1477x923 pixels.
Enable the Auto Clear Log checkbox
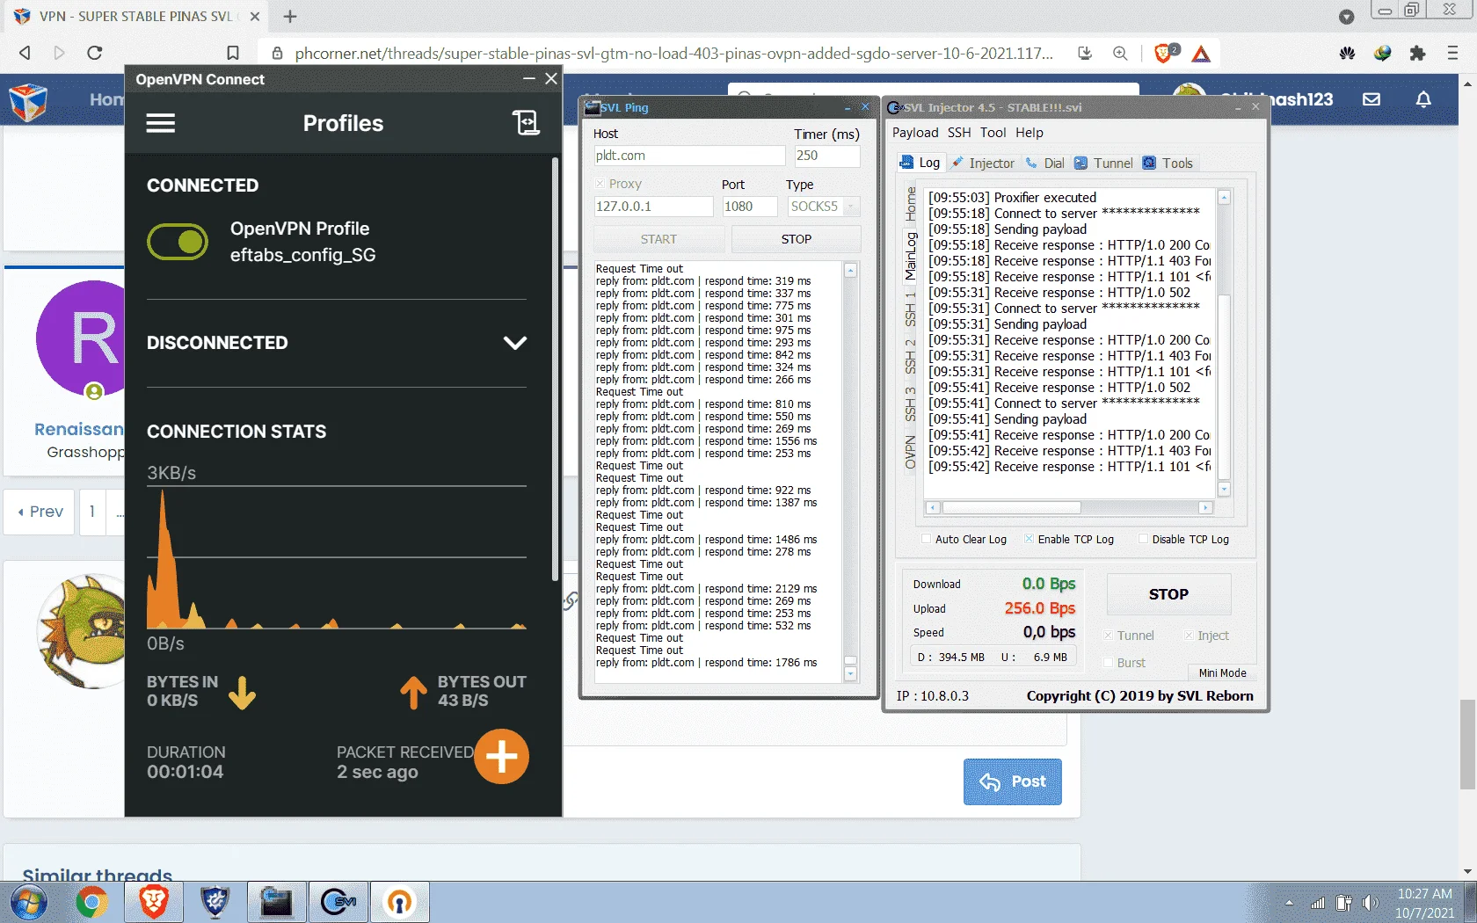[926, 539]
